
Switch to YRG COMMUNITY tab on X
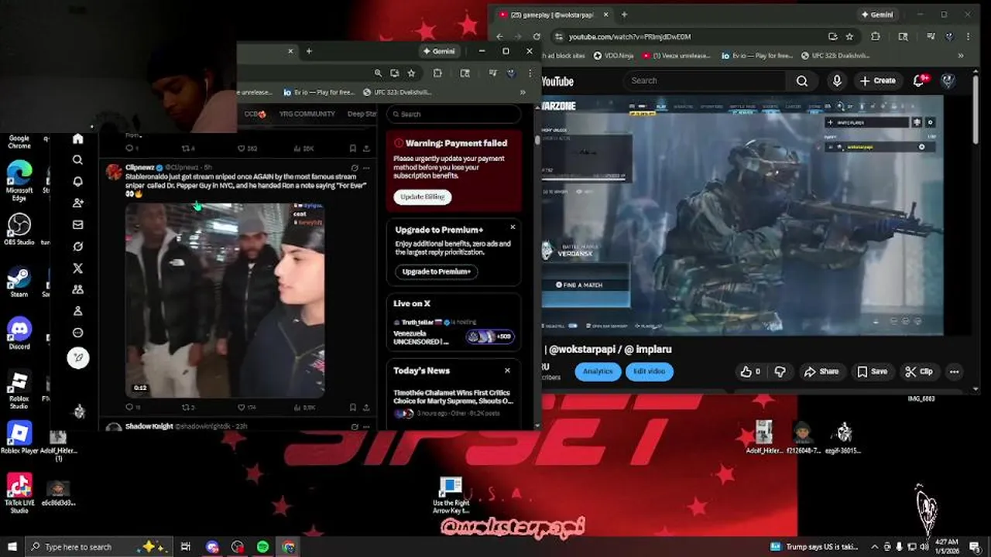pos(307,114)
